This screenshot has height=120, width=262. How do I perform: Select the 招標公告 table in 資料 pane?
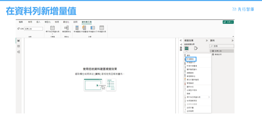coord(222,51)
